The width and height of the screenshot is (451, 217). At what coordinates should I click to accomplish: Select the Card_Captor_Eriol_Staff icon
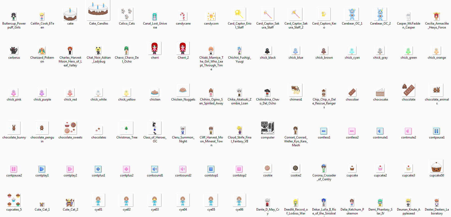click(x=239, y=14)
